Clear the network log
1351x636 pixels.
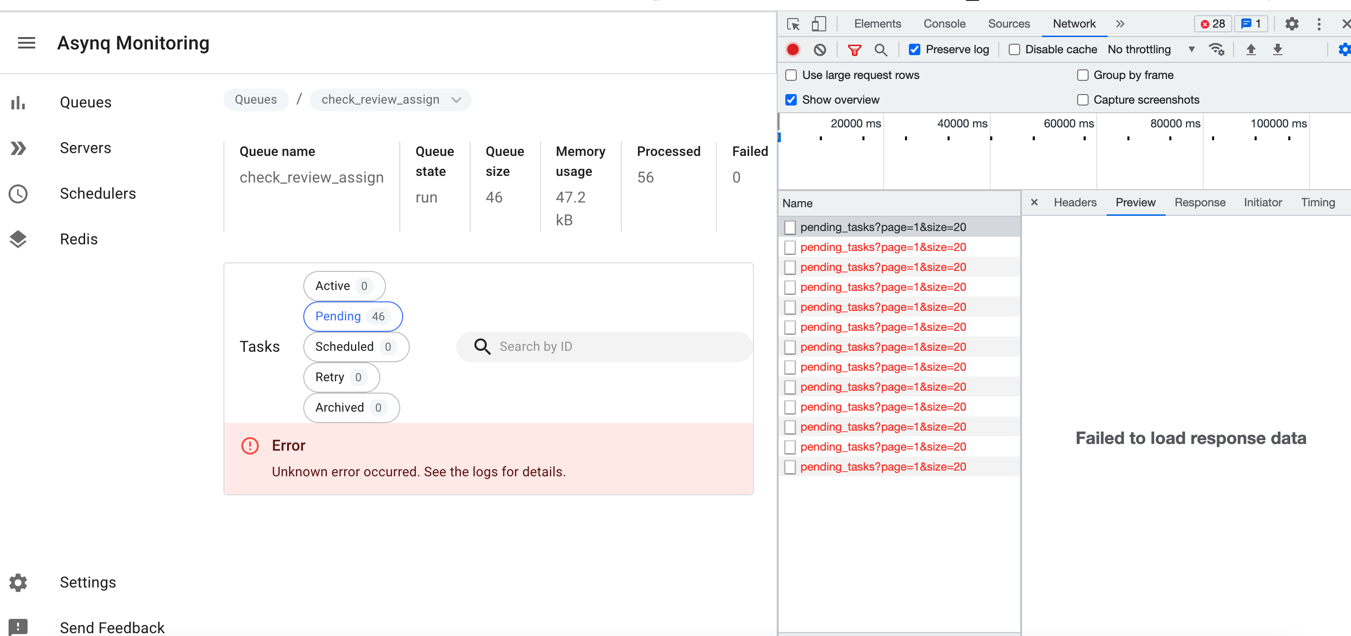(x=820, y=50)
